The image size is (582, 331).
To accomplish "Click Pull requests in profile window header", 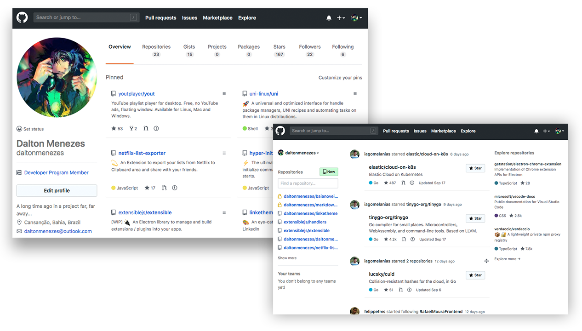I will (x=160, y=18).
